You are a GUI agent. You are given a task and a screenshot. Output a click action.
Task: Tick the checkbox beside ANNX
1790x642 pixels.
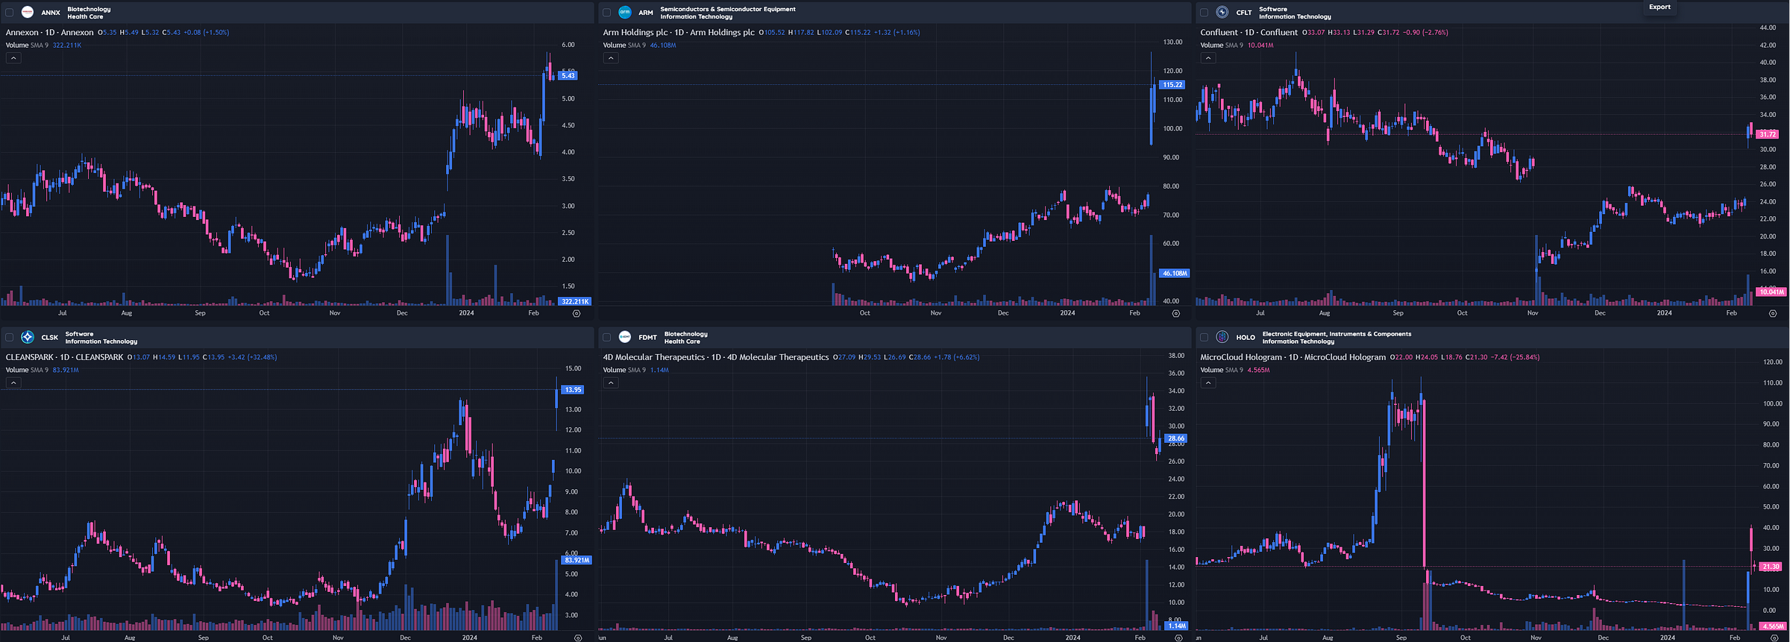pos(10,13)
